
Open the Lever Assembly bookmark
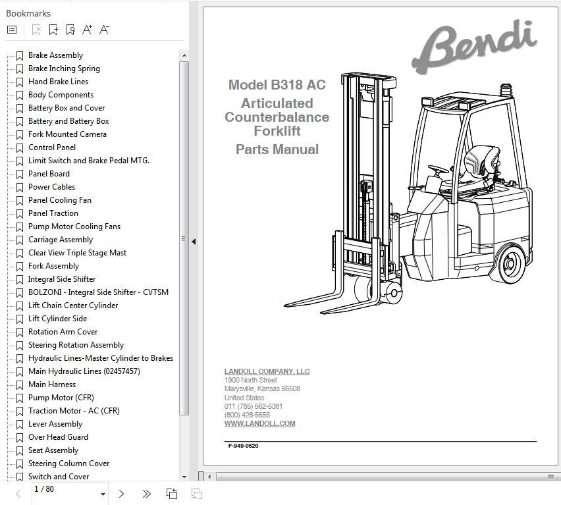point(55,424)
